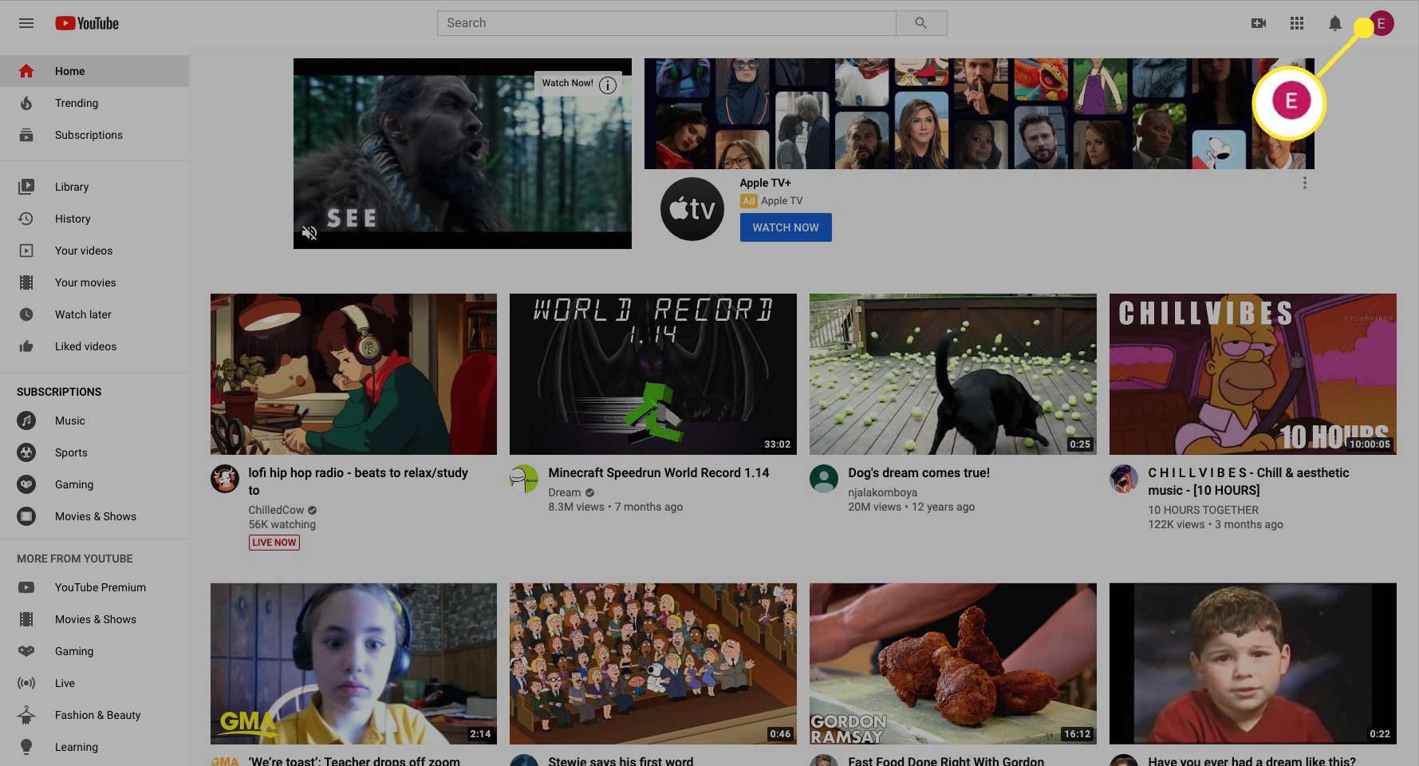Open the Dog's dream comes true! title
The width and height of the screenshot is (1419, 766).
point(919,472)
